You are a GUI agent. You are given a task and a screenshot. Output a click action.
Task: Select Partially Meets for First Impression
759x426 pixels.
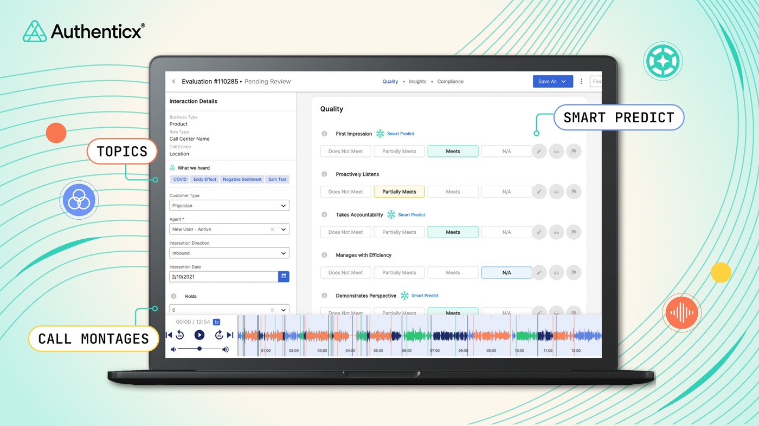[x=399, y=152]
